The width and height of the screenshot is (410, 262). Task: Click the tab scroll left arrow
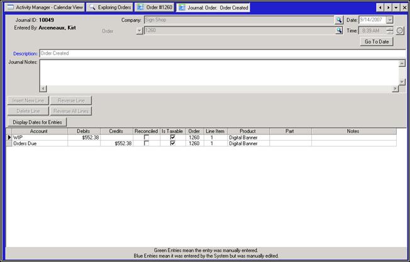pyautogui.click(x=380, y=8)
